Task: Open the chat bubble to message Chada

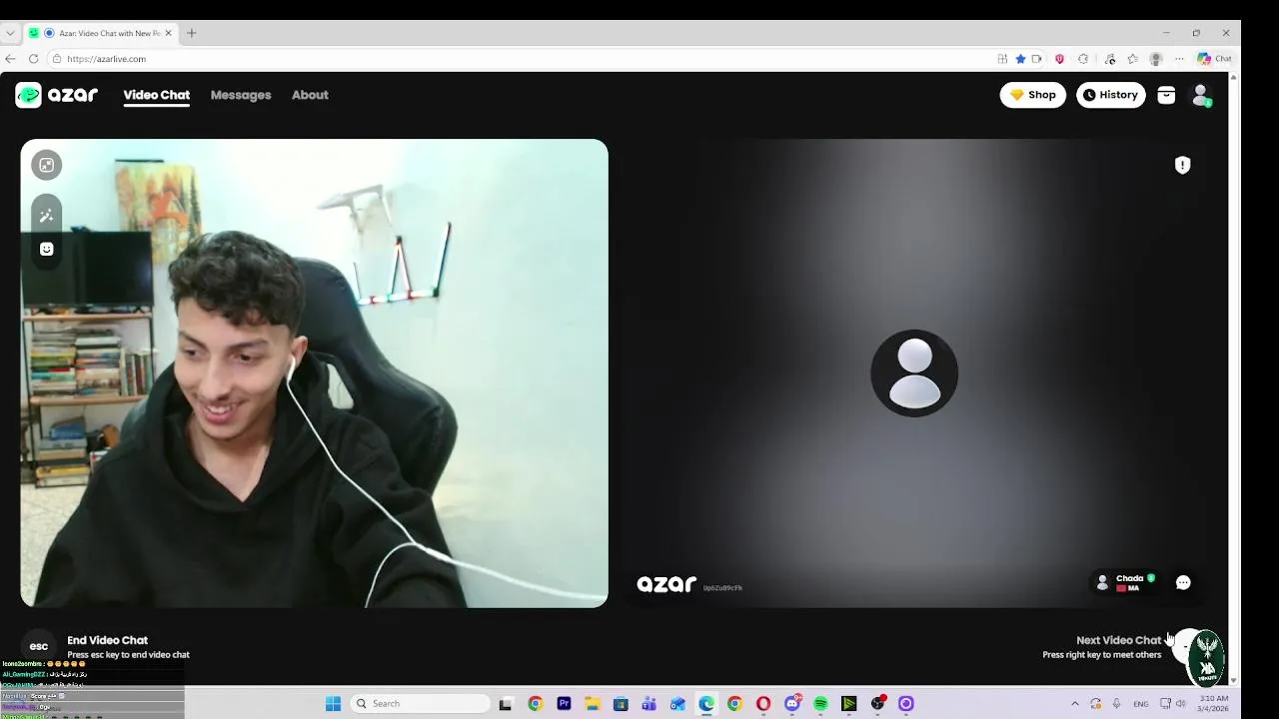Action: point(1183,583)
